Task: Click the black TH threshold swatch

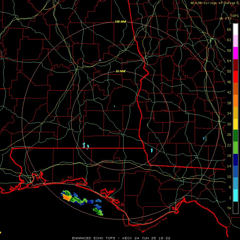Action: (235, 207)
